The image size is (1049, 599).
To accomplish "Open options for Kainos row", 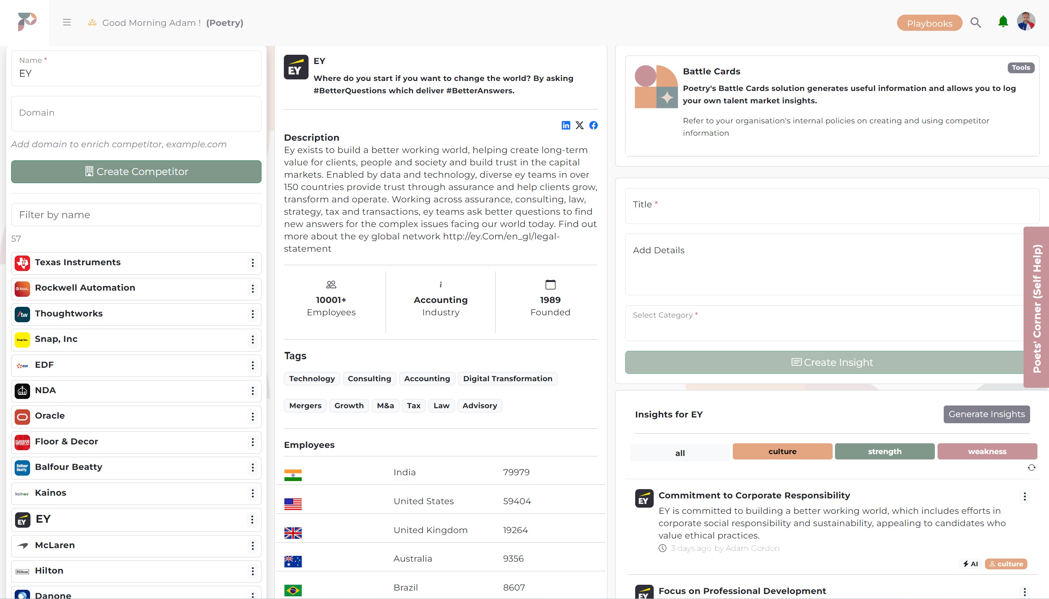I will click(x=252, y=493).
